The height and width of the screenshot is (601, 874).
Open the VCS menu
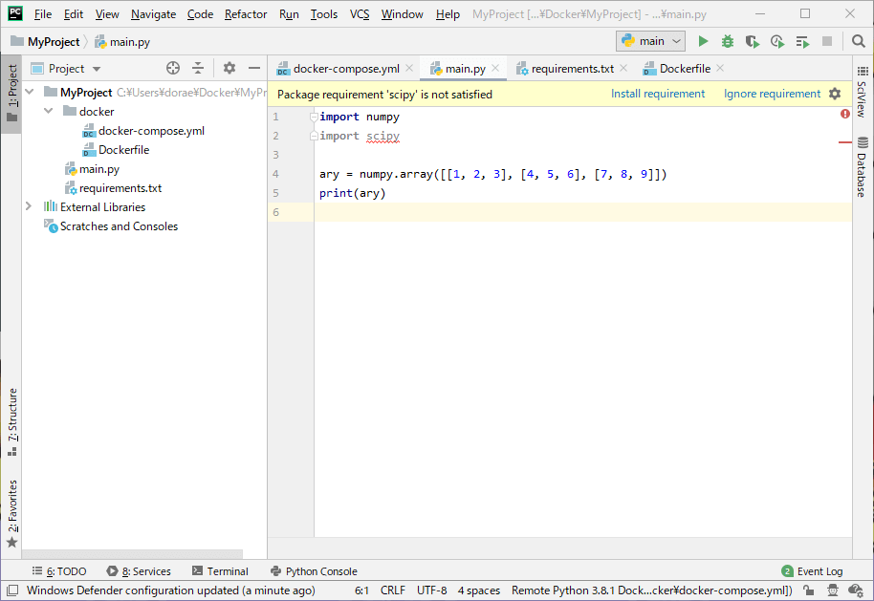[x=360, y=14]
